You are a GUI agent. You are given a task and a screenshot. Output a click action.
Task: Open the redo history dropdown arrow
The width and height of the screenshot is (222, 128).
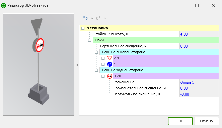pyautogui.click(x=105, y=18)
